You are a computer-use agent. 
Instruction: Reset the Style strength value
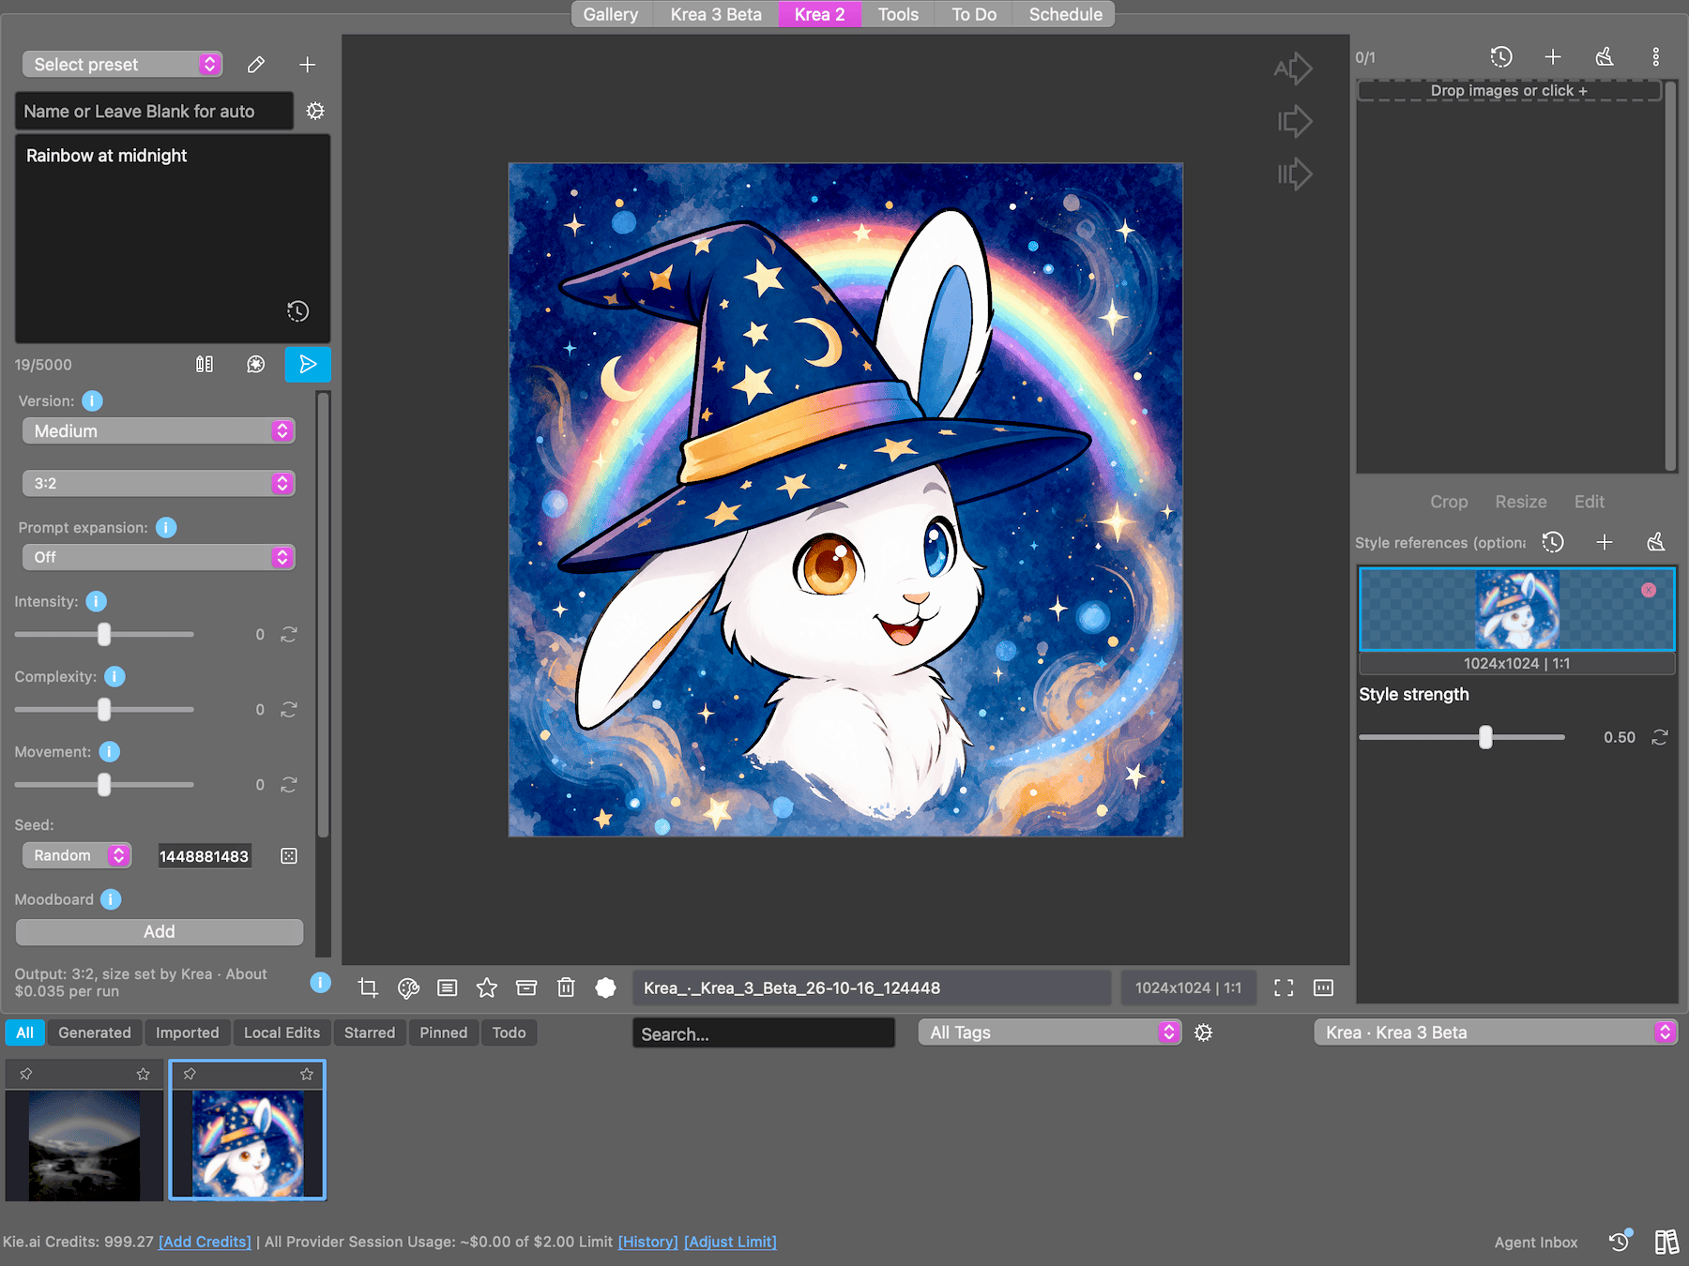1660,738
